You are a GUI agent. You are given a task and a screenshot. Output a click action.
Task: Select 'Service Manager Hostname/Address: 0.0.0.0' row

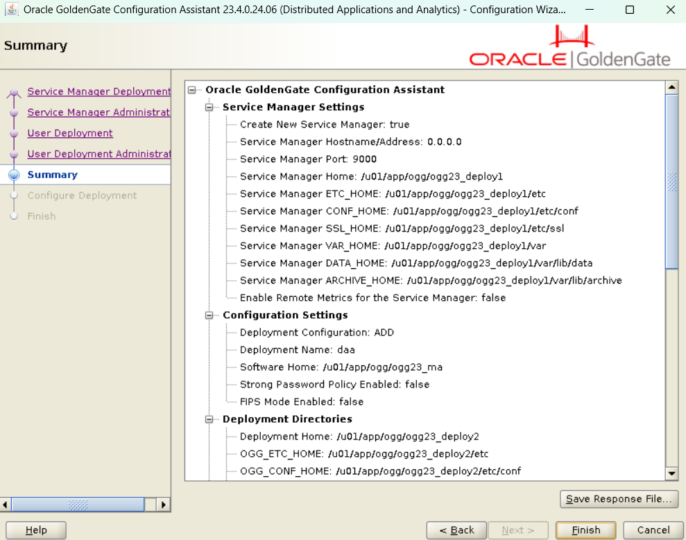(x=350, y=142)
